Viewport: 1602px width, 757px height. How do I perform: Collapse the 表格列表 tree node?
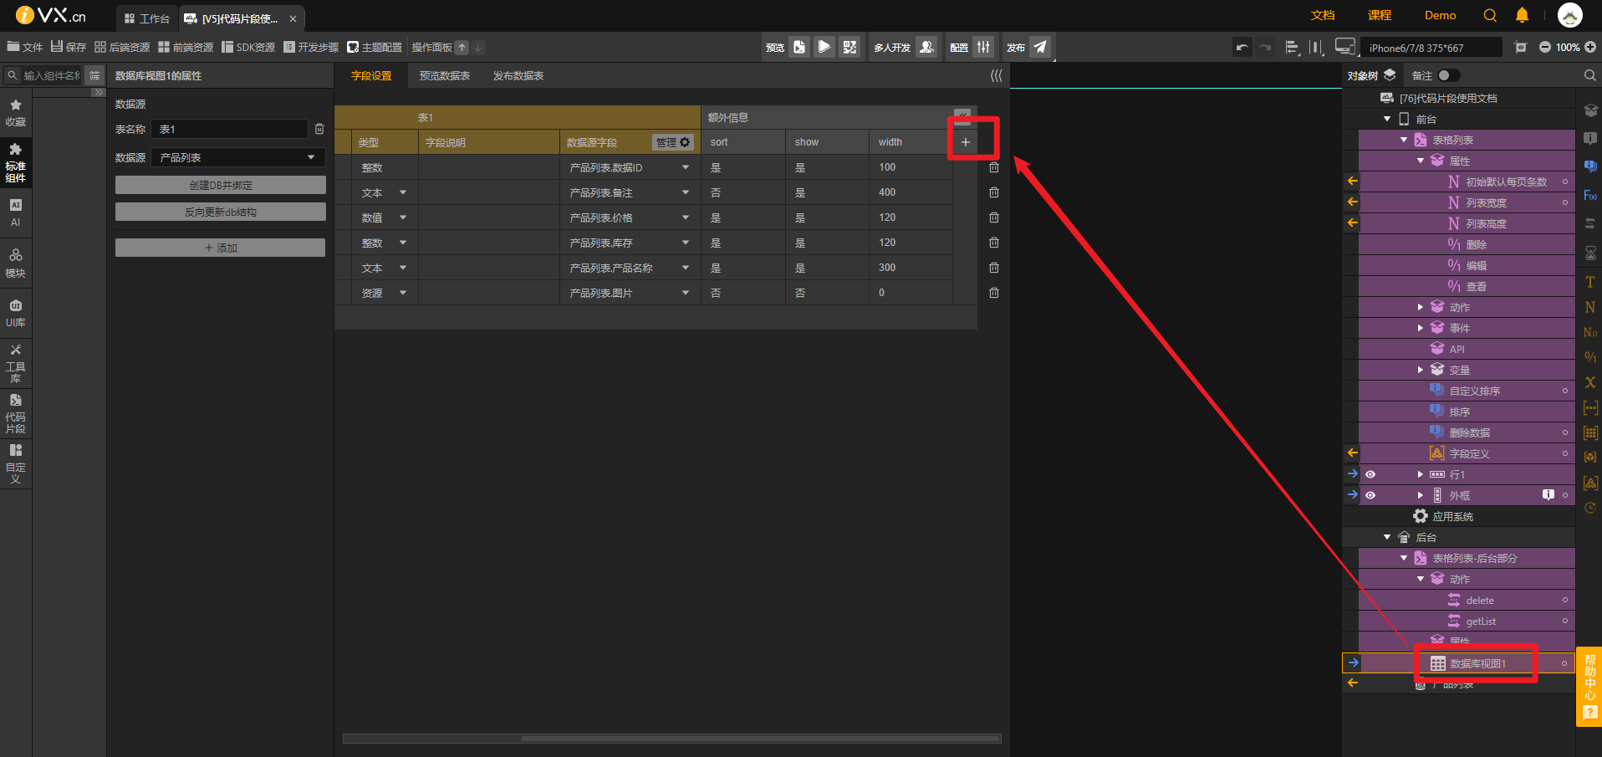1404,140
